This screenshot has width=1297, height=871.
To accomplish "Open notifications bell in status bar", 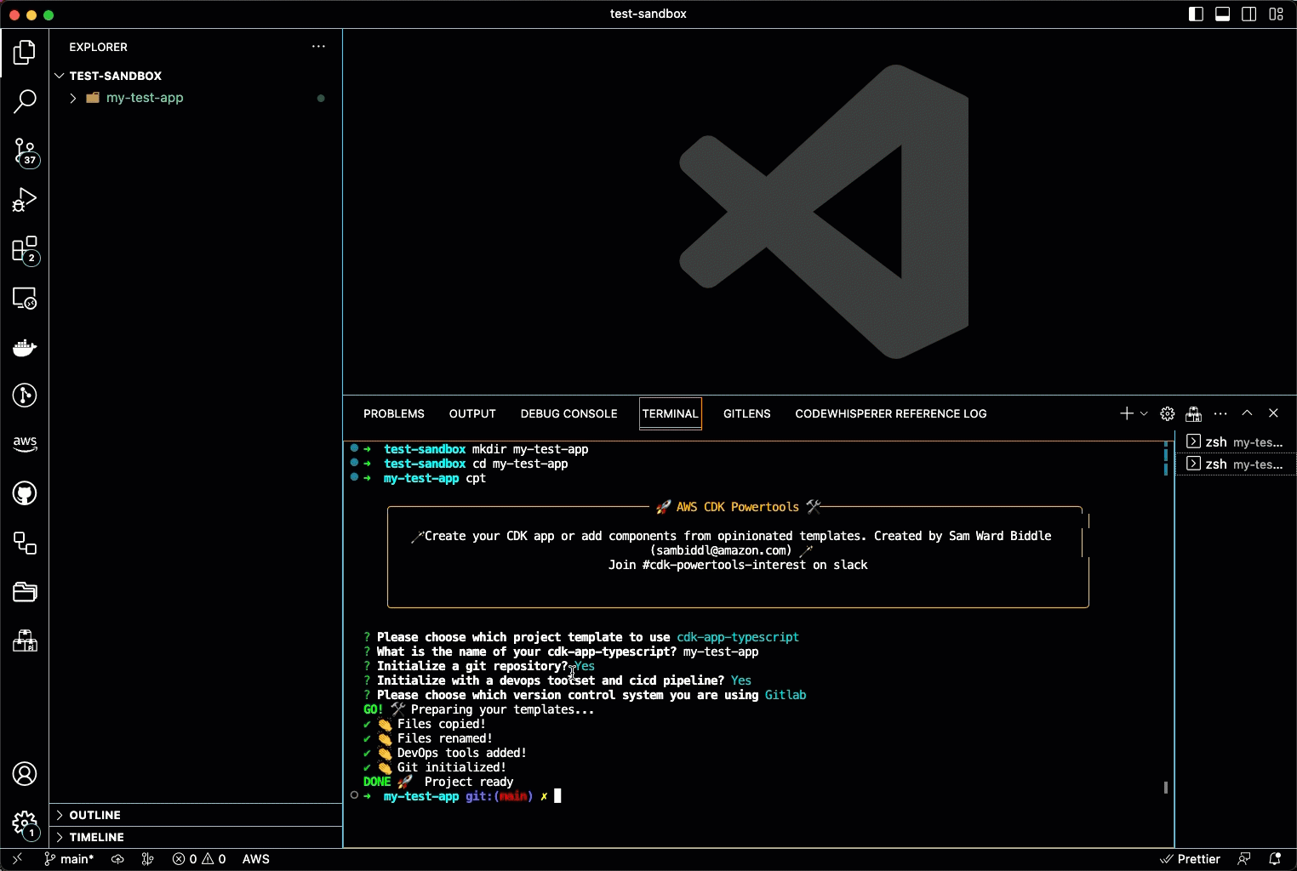I will point(1275,859).
